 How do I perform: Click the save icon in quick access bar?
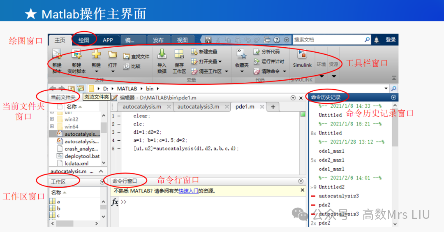click(x=208, y=40)
